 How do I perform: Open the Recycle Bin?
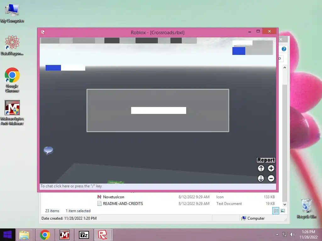(x=306, y=208)
